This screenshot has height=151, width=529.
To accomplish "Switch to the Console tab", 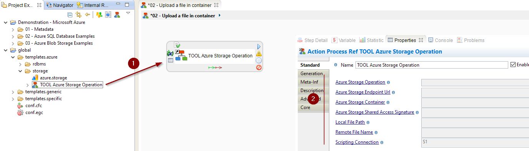I will point(440,40).
